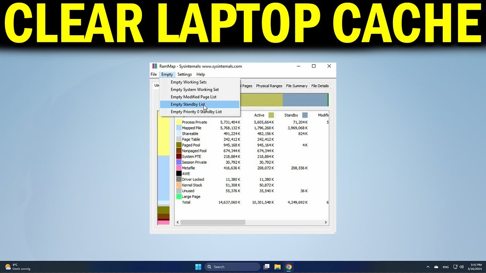486x273 pixels.
Task: Select the Driver Locked row label
Action: click(193, 179)
